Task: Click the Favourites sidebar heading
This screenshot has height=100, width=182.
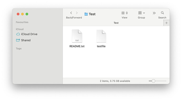Action: coord(22,22)
